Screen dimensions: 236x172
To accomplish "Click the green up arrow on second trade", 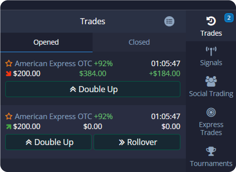I will click(9, 127).
